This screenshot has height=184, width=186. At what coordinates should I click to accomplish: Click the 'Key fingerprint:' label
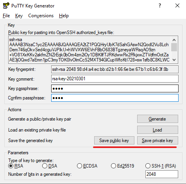click(x=22, y=69)
